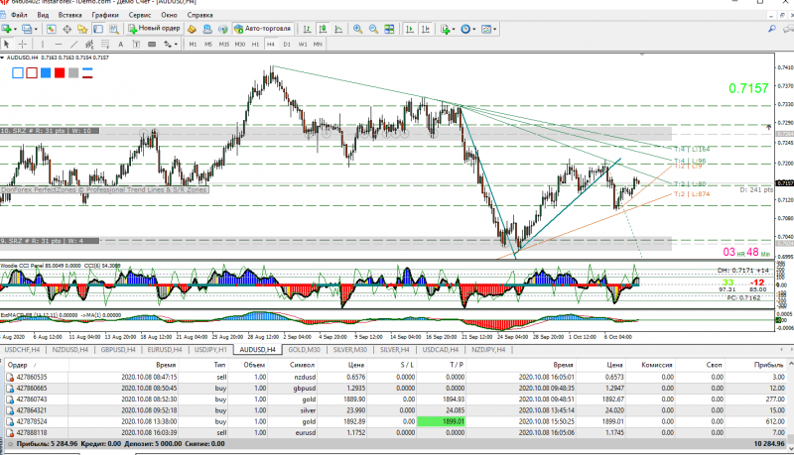The image size is (794, 455).
Task: Toggle the D1 timeframe button
Action: pos(287,45)
